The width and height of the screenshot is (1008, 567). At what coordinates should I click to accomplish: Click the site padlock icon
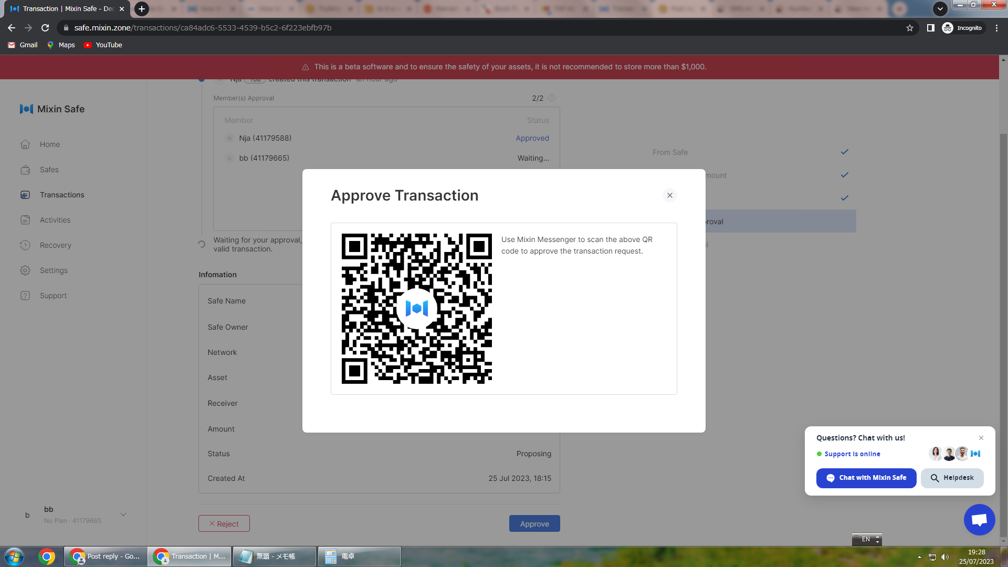pos(66,28)
